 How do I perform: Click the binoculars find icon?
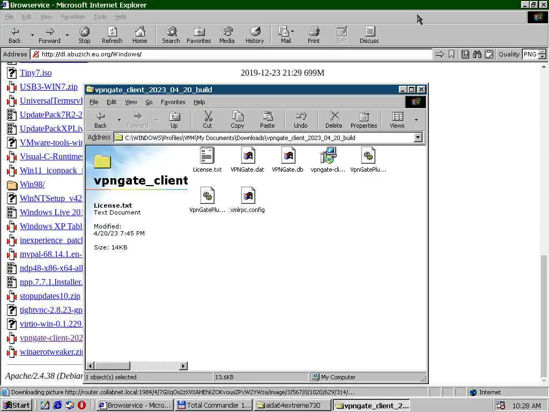[477, 54]
